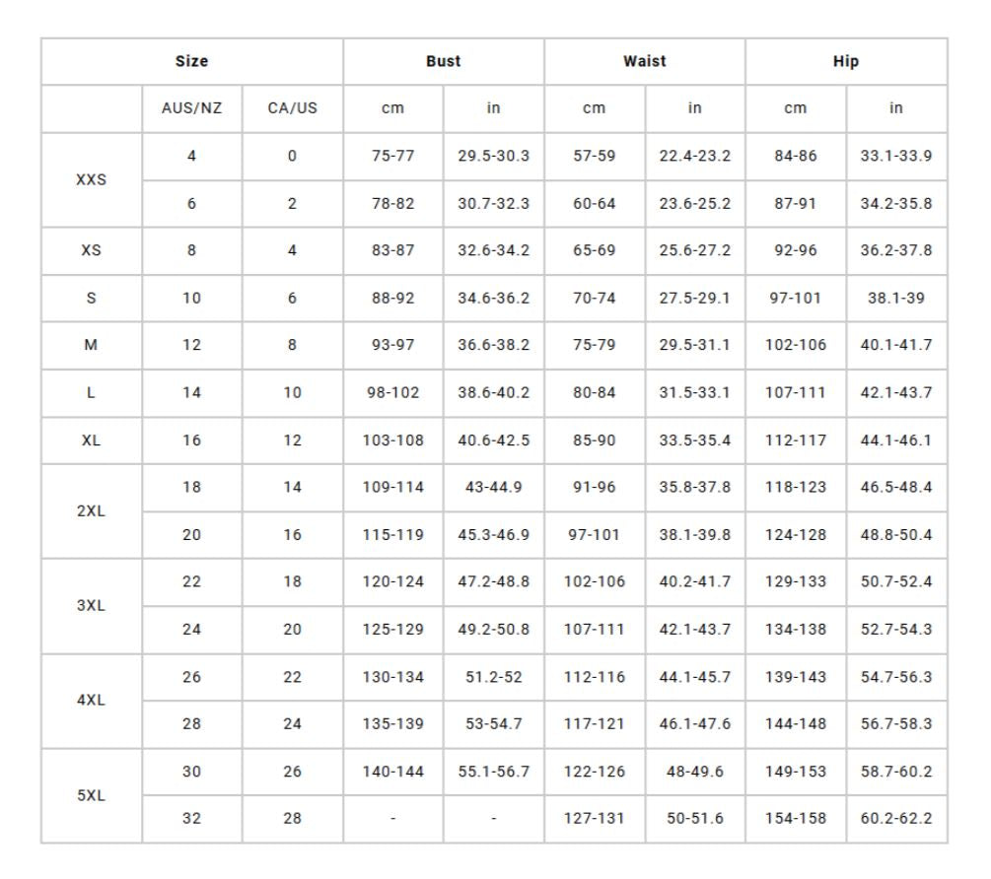Click the waist cell reading 97-101
The image size is (991, 879).
click(x=594, y=535)
